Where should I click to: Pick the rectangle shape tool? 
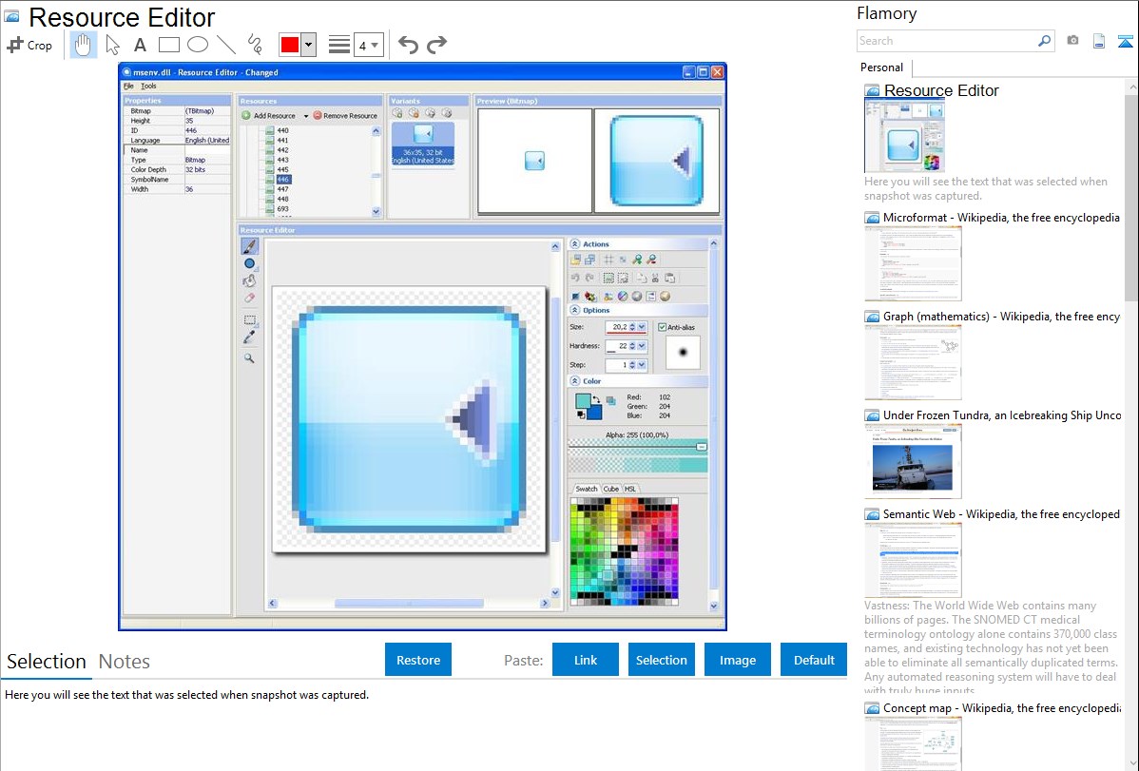169,45
